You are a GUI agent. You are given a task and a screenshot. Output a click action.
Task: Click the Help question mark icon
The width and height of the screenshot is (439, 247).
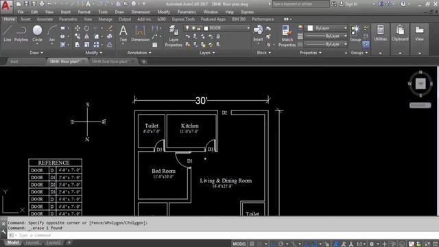[x=403, y=4]
